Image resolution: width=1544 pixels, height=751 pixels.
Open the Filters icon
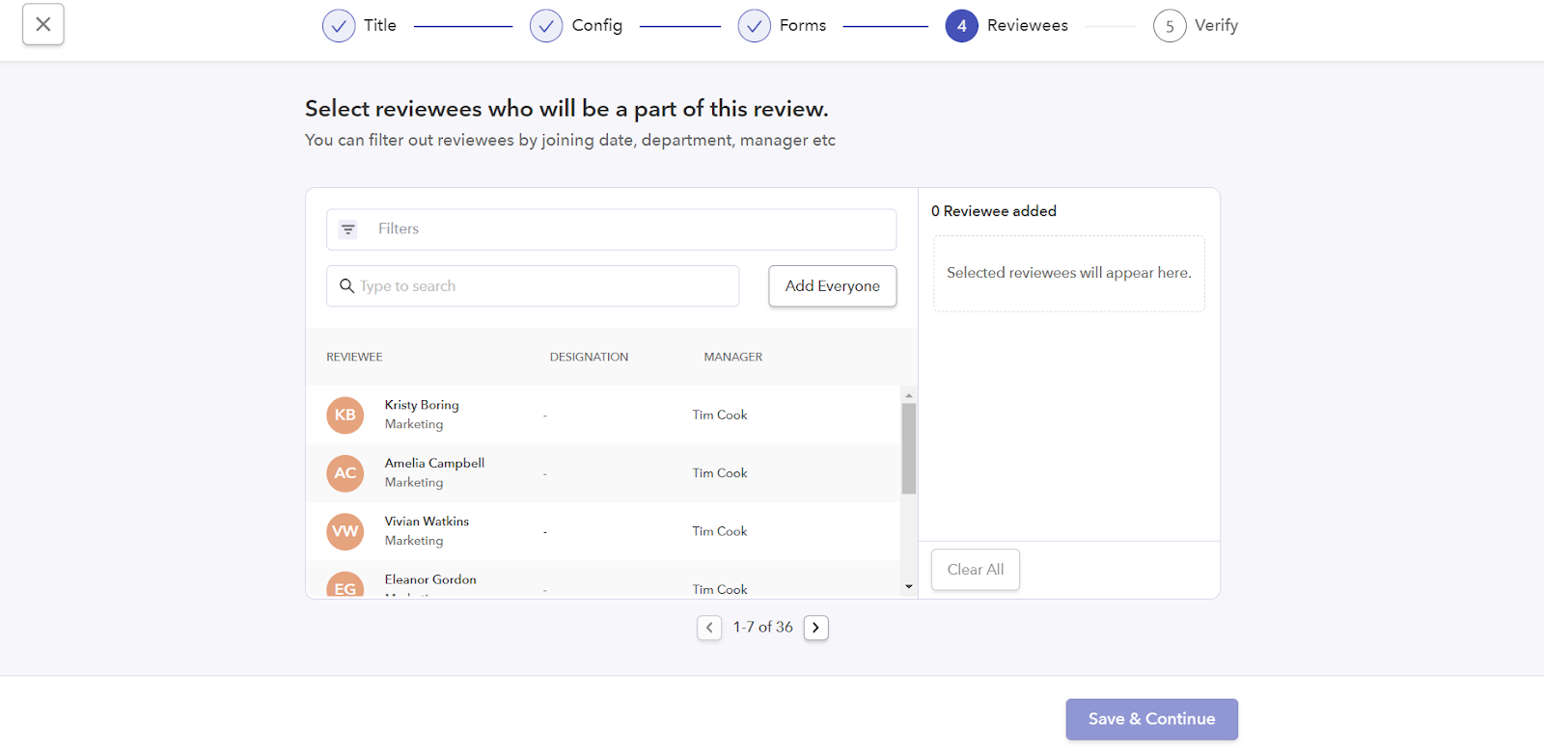348,229
